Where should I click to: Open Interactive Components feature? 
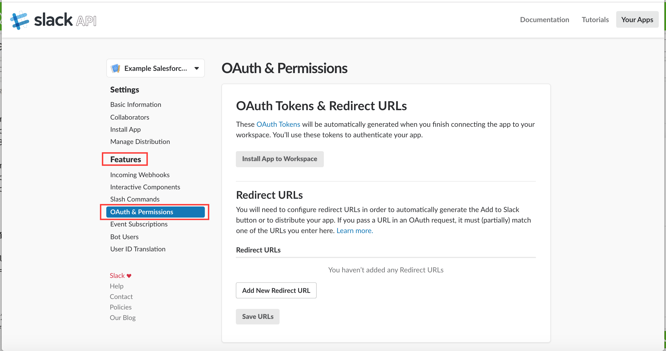[145, 187]
